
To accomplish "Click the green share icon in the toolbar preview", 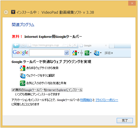I will pos(87,53).
